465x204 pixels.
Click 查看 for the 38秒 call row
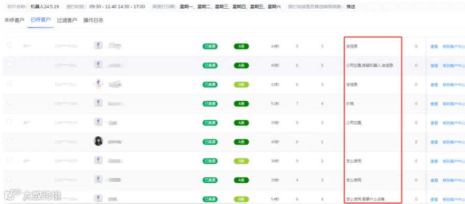[434, 161]
